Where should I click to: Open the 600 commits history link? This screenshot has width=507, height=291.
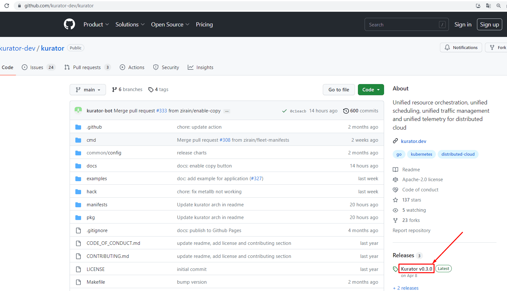pyautogui.click(x=361, y=111)
